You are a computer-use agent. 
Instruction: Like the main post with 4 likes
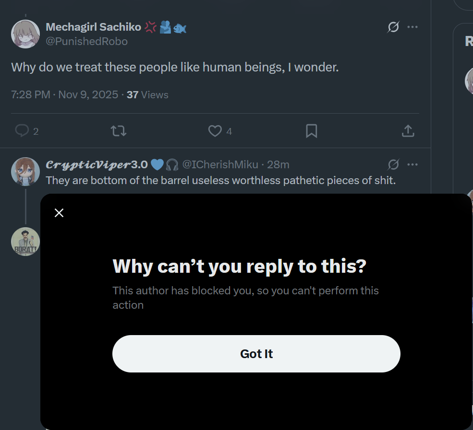click(215, 131)
